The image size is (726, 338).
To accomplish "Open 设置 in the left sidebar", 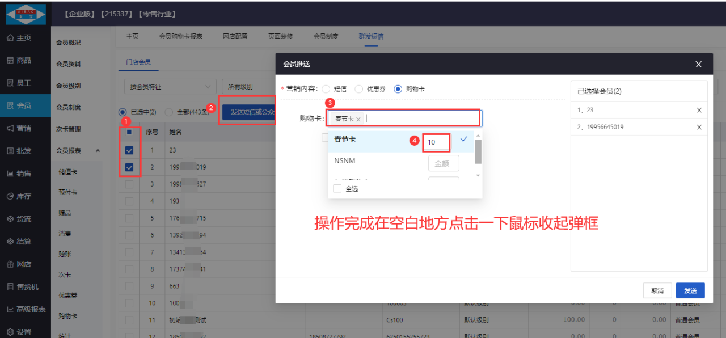I will (x=19, y=332).
